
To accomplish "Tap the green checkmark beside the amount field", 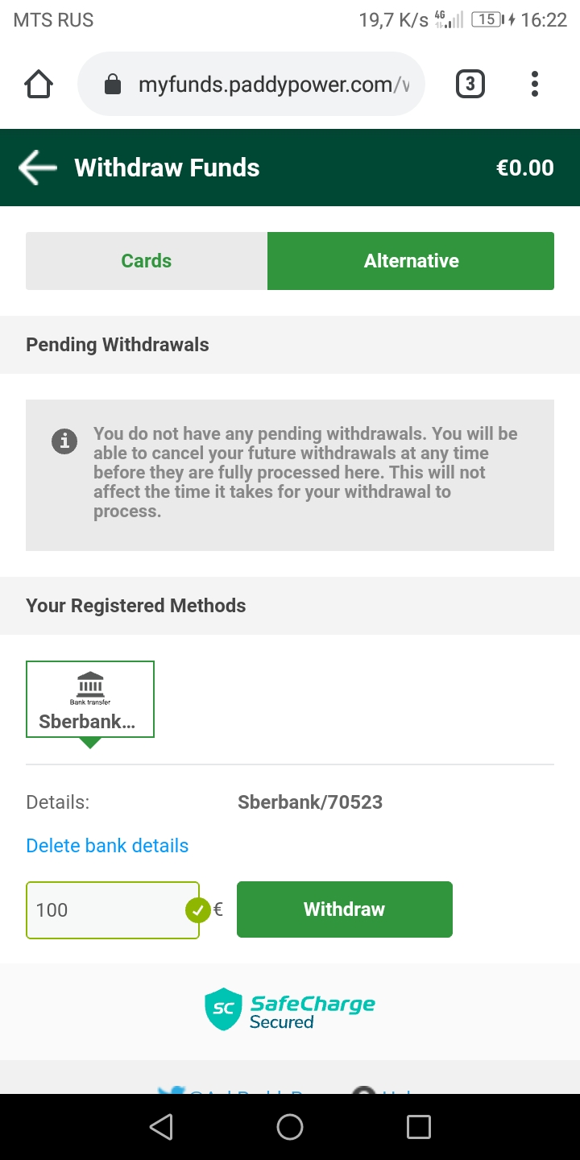I will pyautogui.click(x=198, y=910).
